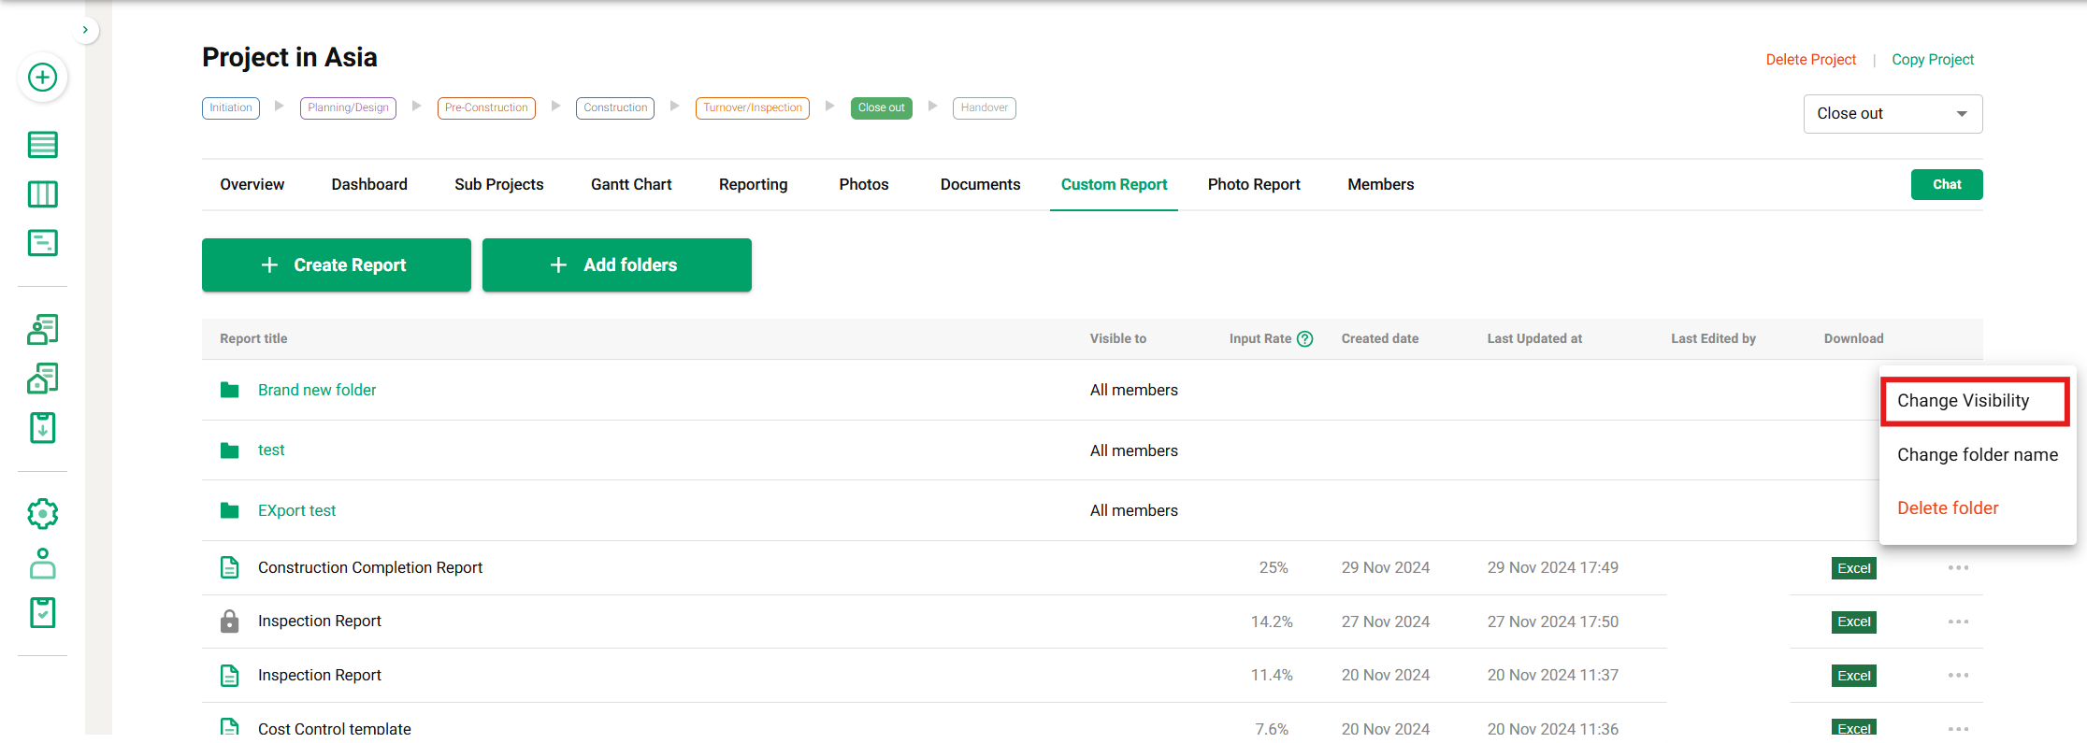Viewport: 2087px width, 743px height.
Task: Select the Pre-Construction phase tag
Action: pos(486,108)
